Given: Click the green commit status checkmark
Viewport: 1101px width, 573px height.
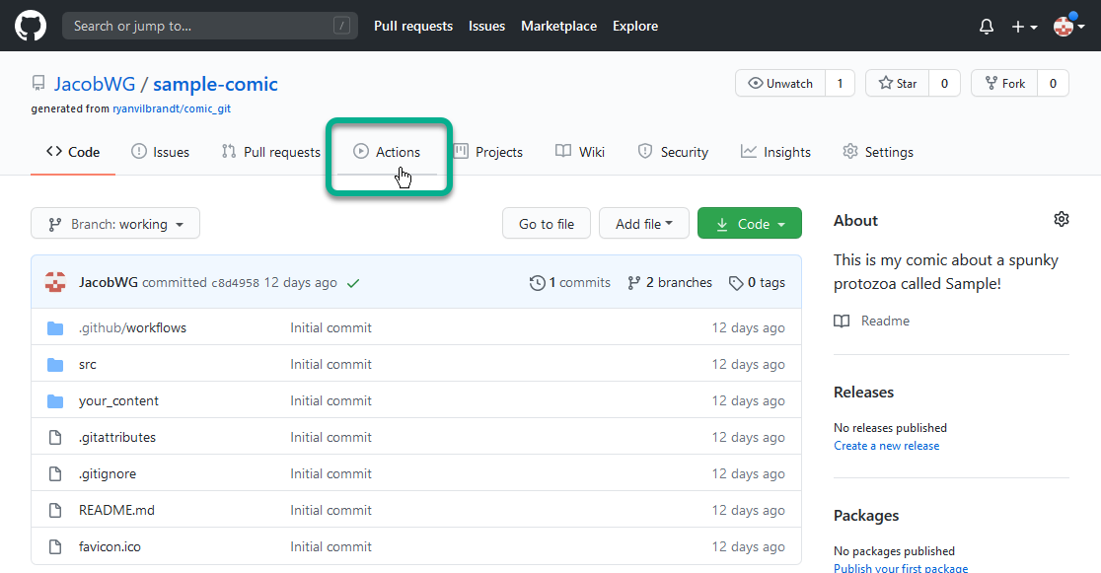Looking at the screenshot, I should pyautogui.click(x=353, y=283).
